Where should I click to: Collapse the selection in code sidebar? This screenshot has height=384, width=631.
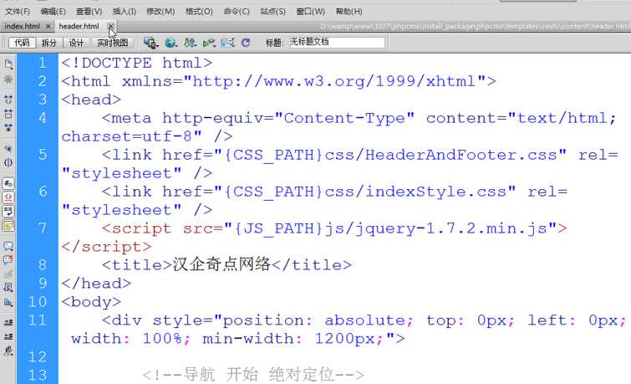[x=8, y=113]
